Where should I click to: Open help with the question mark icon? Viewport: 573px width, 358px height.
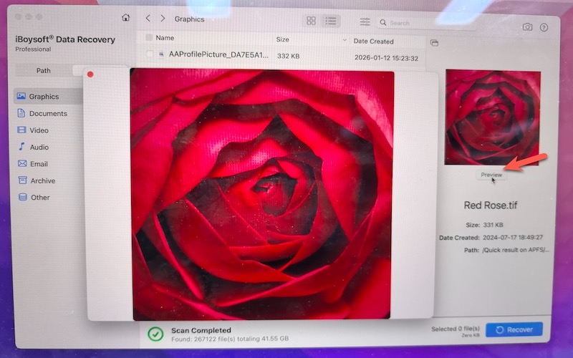[544, 26]
